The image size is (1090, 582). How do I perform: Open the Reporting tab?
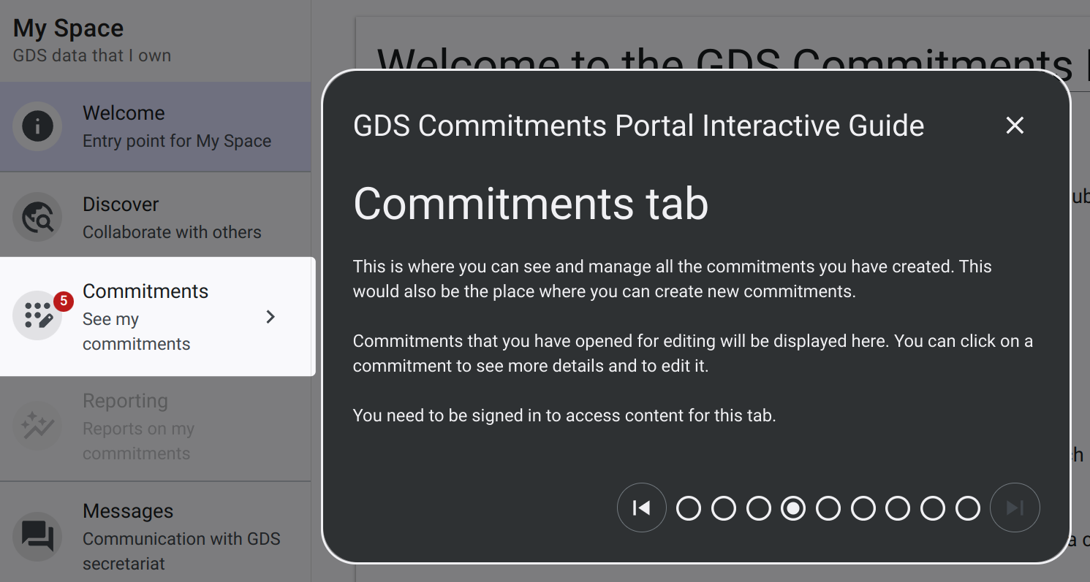pos(156,427)
